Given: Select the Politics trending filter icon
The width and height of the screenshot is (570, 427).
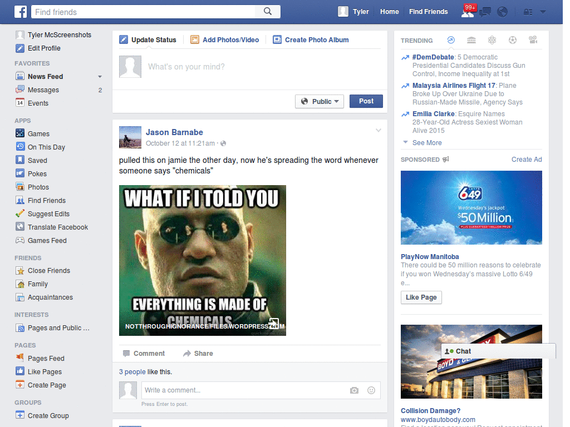Looking at the screenshot, I should pos(471,40).
